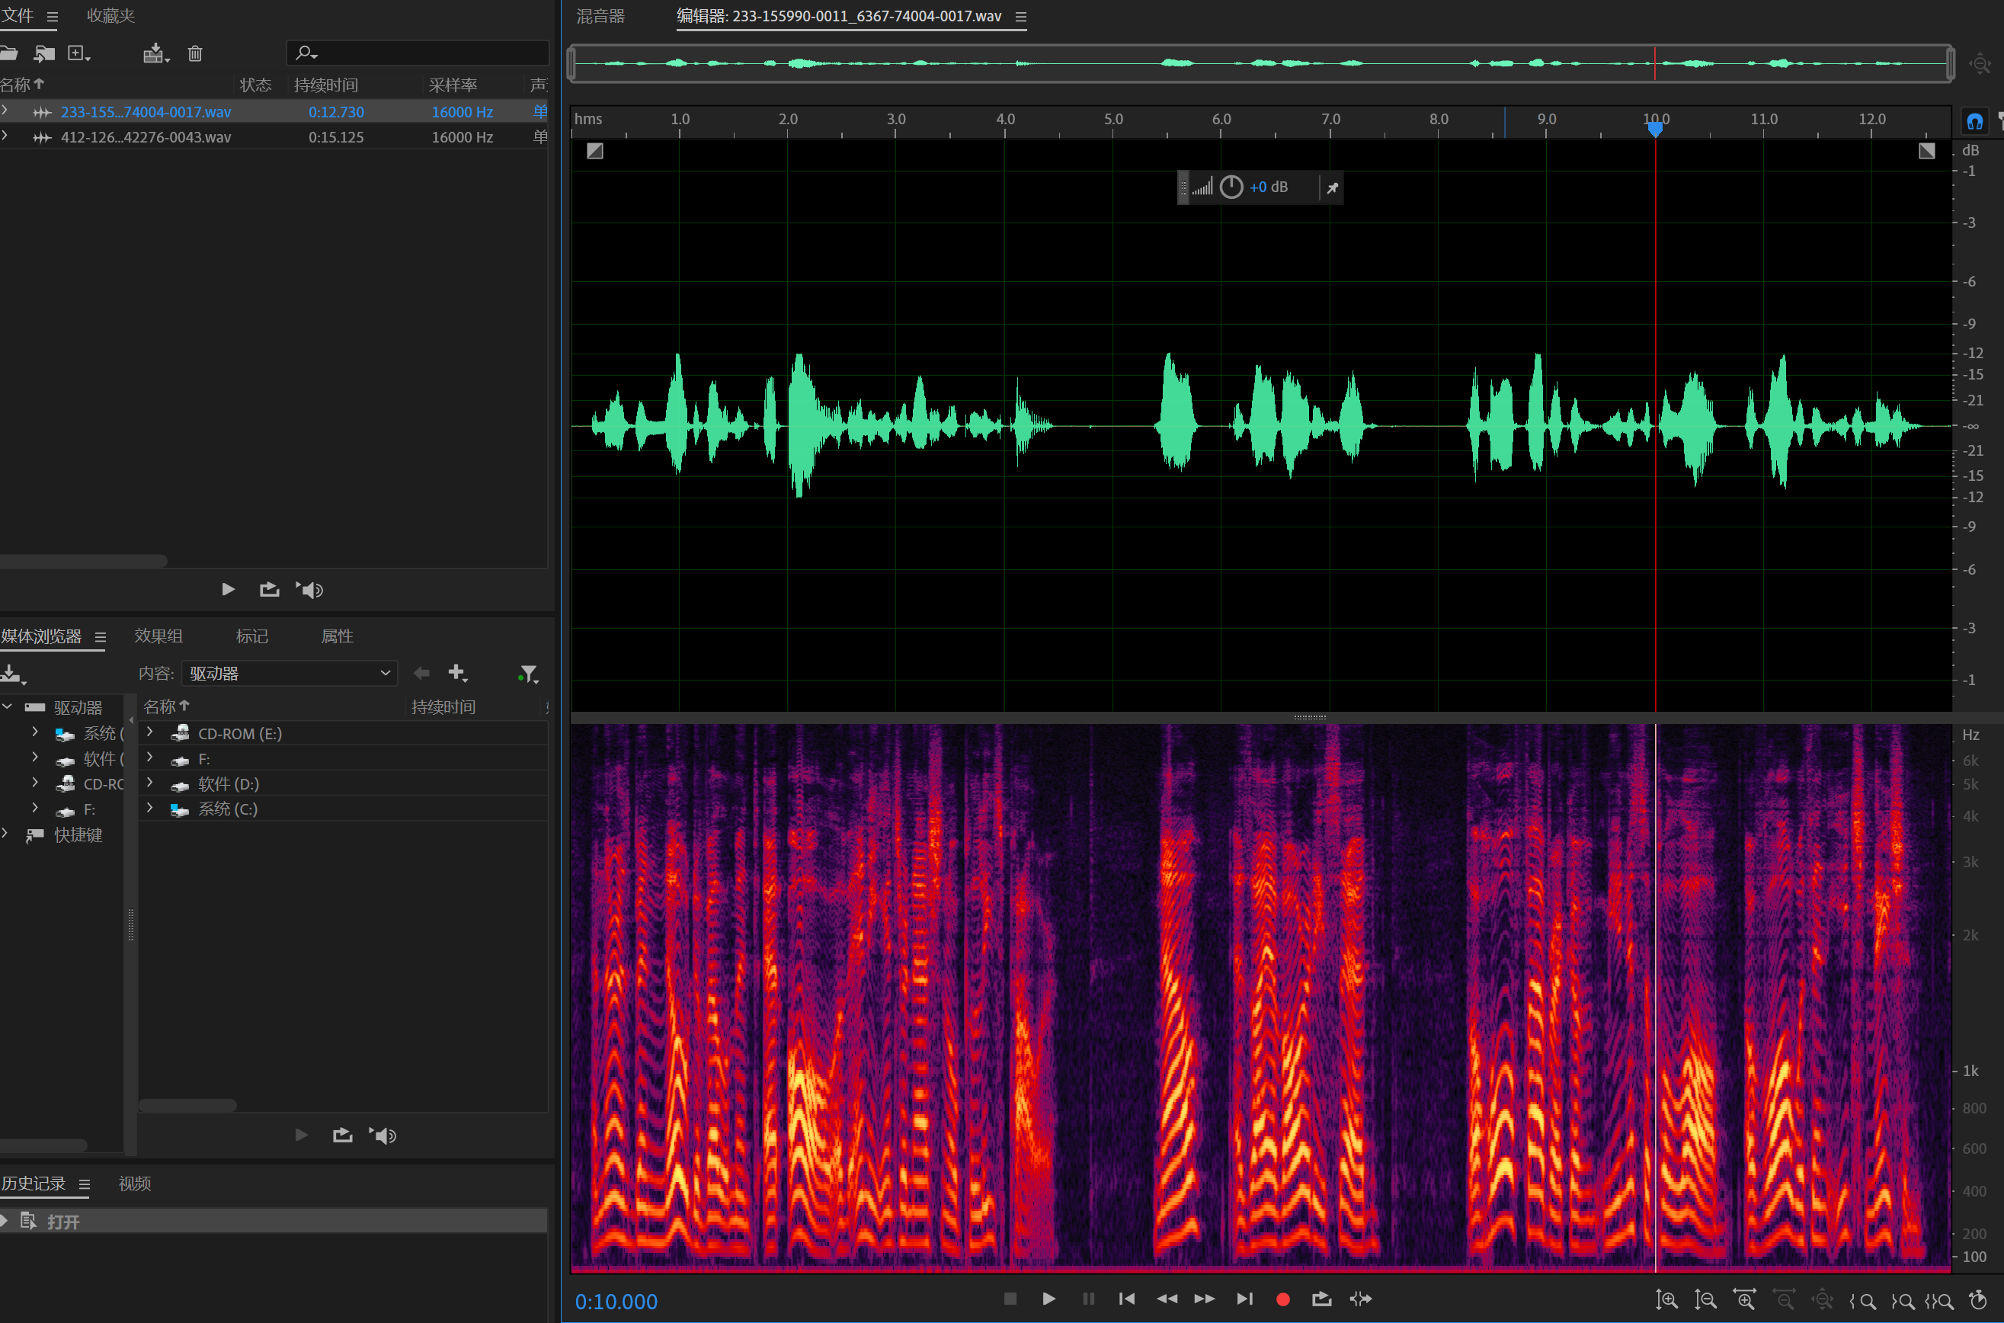Viewport: 2004px width, 1323px height.
Task: Toggle loop playback in transport bar
Action: (1321, 1299)
